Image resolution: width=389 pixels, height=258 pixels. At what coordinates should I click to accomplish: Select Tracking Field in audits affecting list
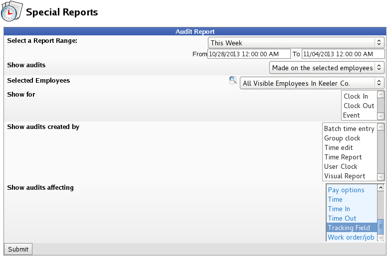point(352,228)
